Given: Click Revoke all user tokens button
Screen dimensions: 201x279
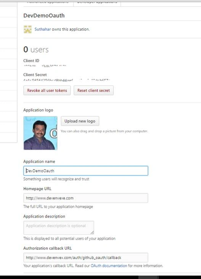Looking at the screenshot, I should click(47, 90).
